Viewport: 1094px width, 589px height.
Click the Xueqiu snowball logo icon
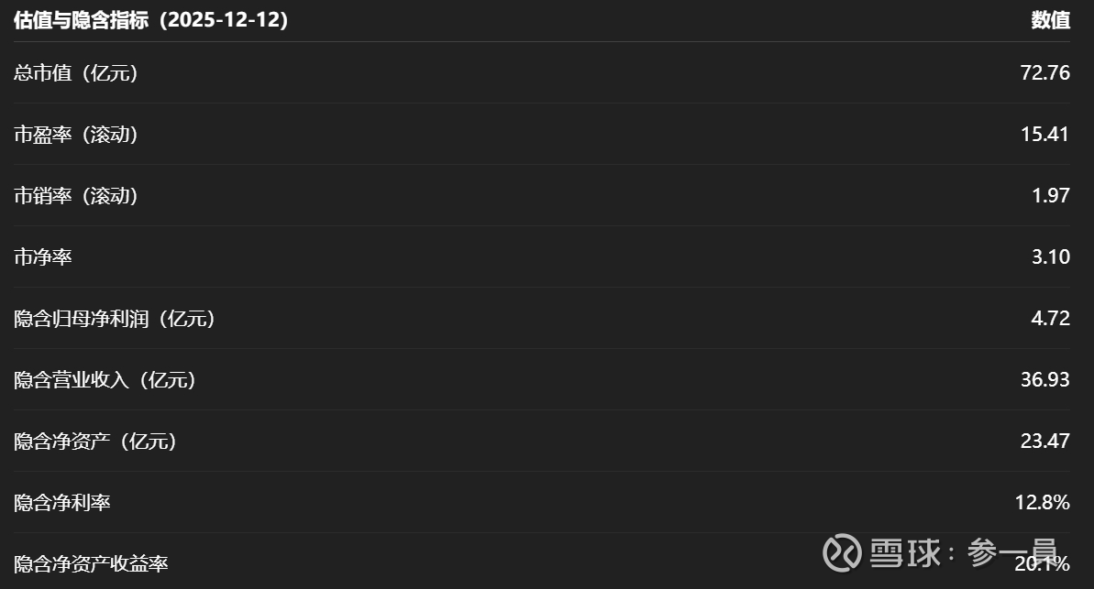[842, 552]
